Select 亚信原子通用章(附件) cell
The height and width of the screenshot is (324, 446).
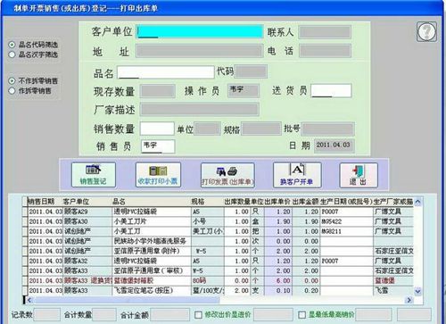point(152,251)
